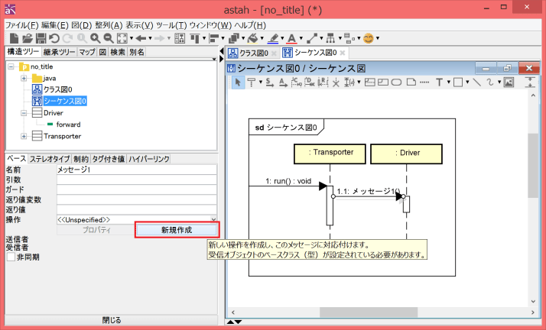
Task: Open the 操作 Unspecified dropdown
Action: click(x=136, y=219)
